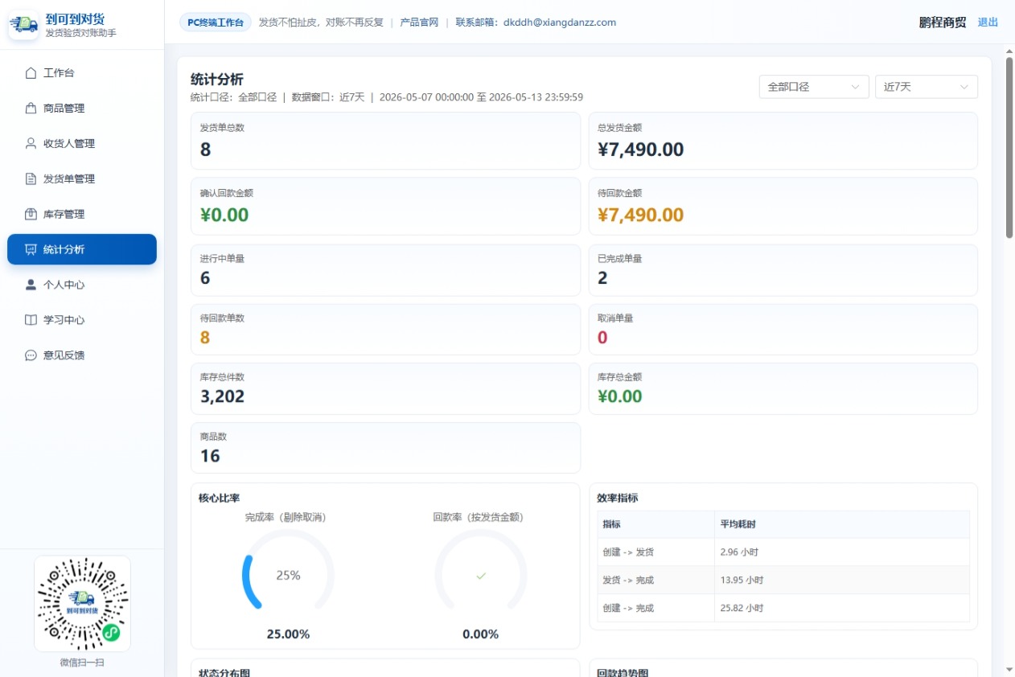This screenshot has width=1015, height=677.
Task: Open the 近7天 time range dropdown
Action: tap(927, 87)
